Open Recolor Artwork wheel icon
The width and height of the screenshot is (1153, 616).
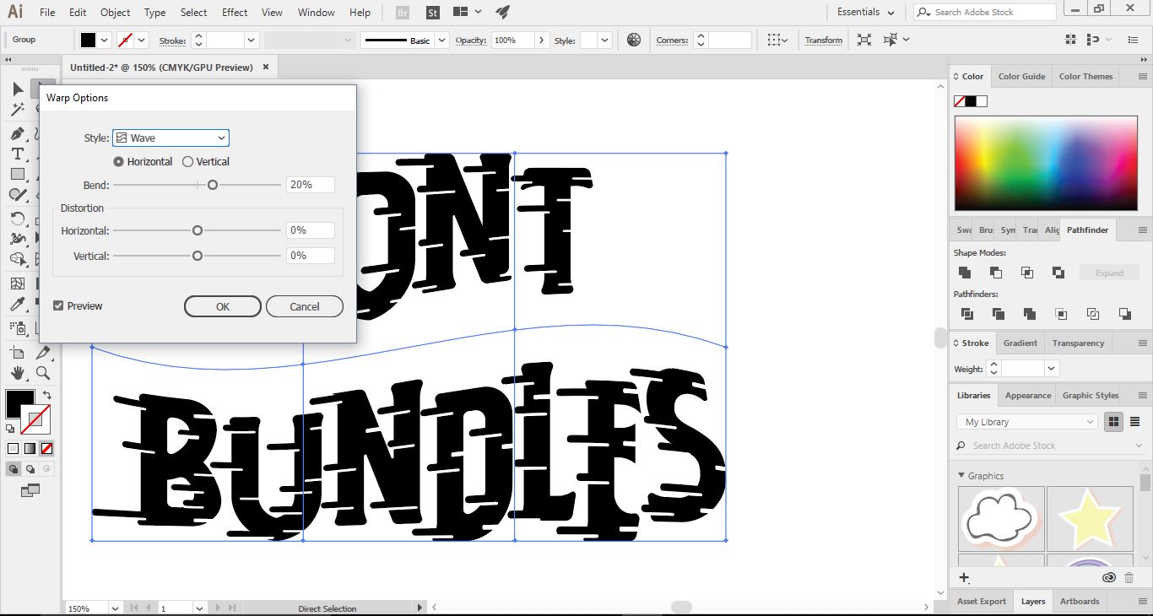(634, 40)
